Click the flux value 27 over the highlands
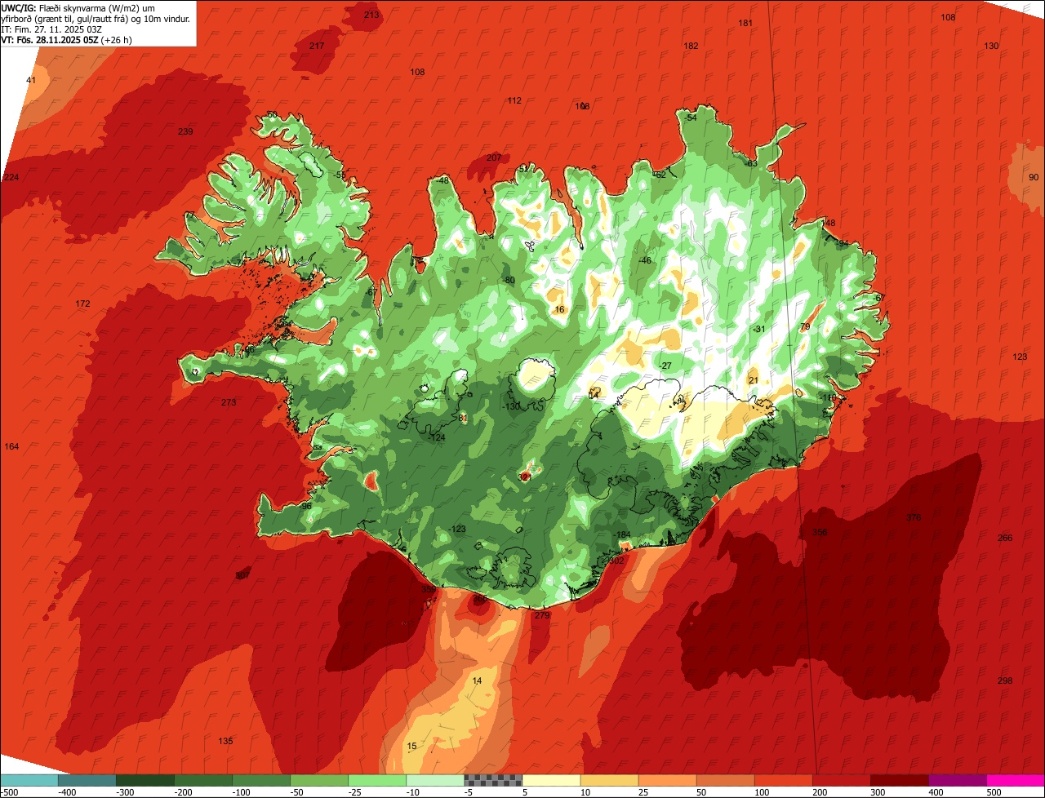Screen dimensions: 1045x798 [666, 366]
